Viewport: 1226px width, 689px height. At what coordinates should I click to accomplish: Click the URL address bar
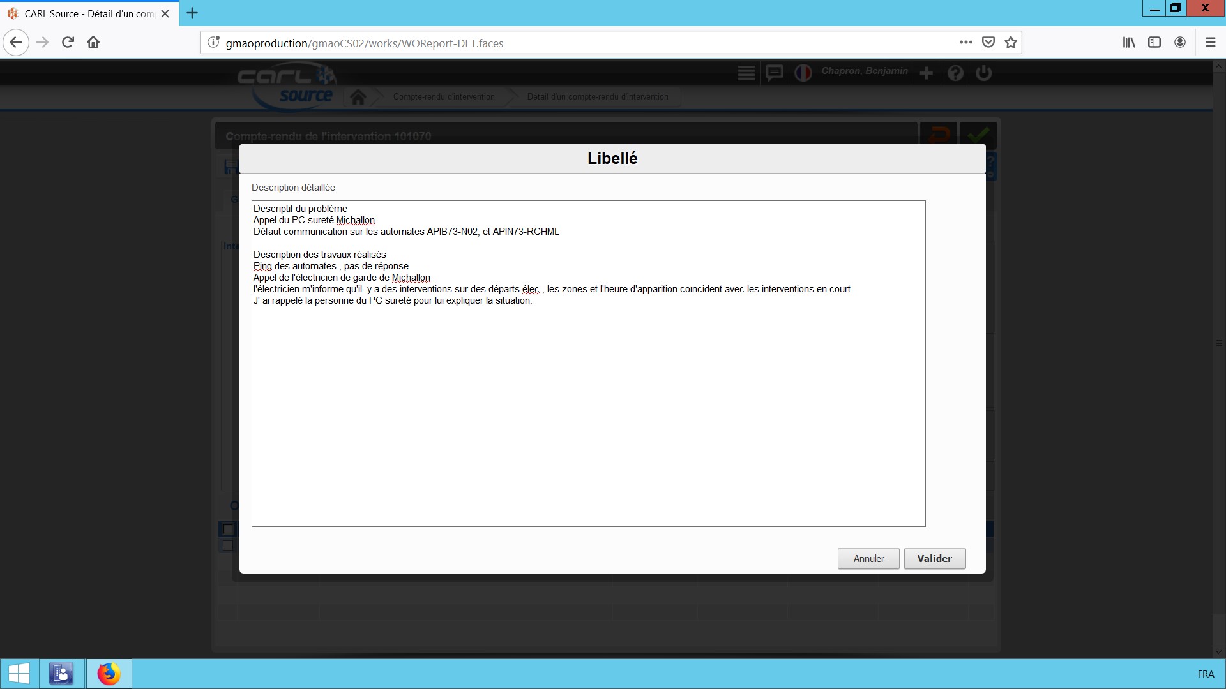tap(575, 43)
